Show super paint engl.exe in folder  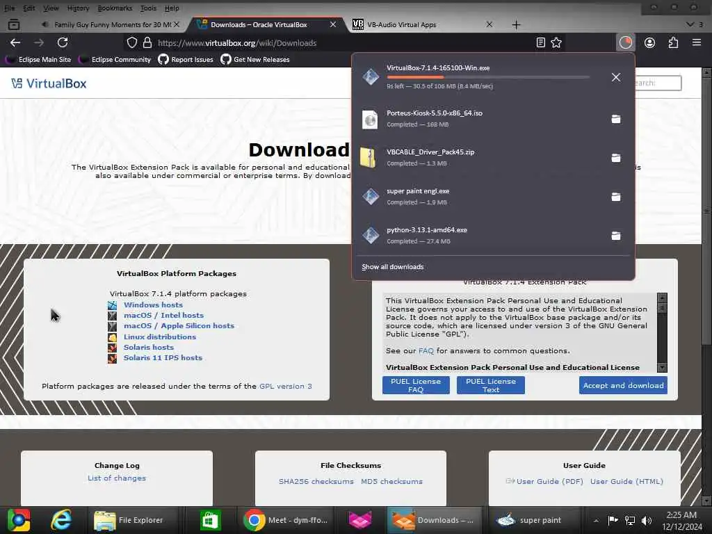616,197
